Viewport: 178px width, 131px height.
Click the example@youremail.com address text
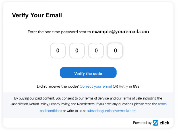(x=120, y=31)
